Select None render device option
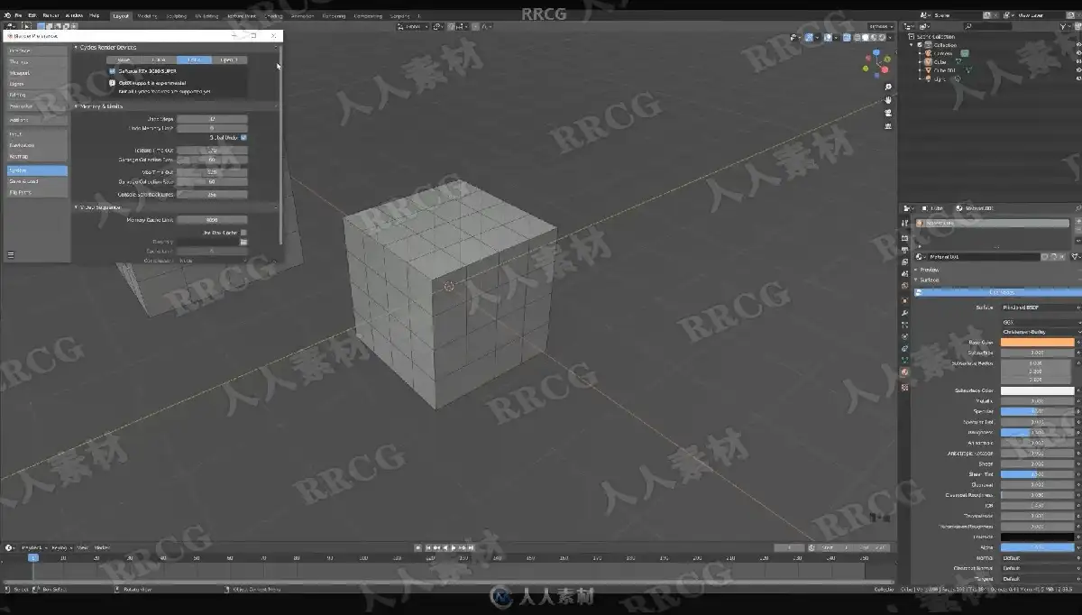Viewport: 1082px width, 615px height. pyautogui.click(x=124, y=60)
